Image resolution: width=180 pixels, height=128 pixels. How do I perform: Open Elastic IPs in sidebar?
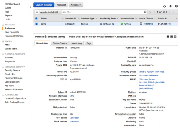pyautogui.click(x=9, y=74)
